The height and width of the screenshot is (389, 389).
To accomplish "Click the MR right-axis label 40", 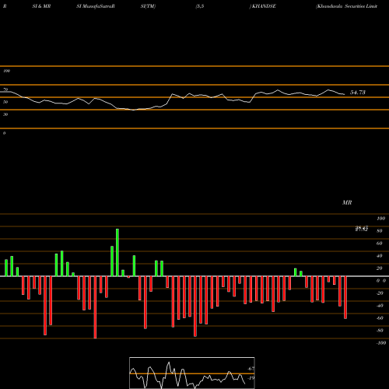I will tap(380, 256).
